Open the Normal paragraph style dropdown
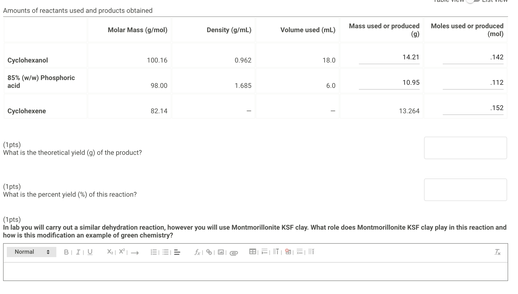The image size is (518, 294). click(x=31, y=252)
